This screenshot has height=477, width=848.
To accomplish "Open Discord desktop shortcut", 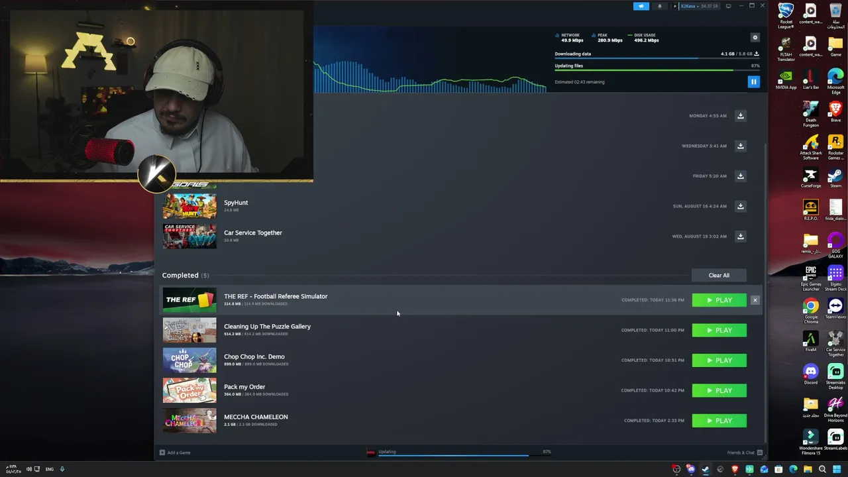I will pyautogui.click(x=811, y=374).
